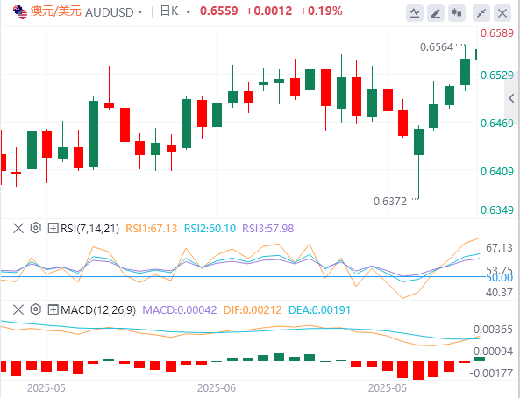Click the 50.00 RSI reference line label

tap(500, 278)
